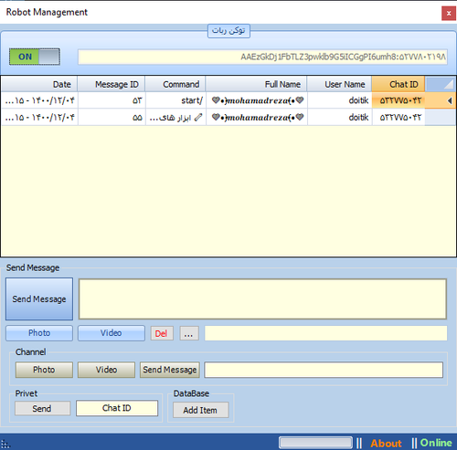The height and width of the screenshot is (450, 457).
Task: Click the status bar progress bar
Action: point(315,443)
